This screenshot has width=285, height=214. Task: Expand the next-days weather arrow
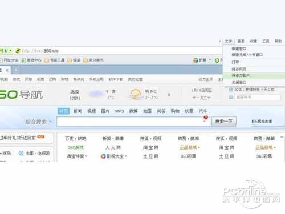(169, 95)
